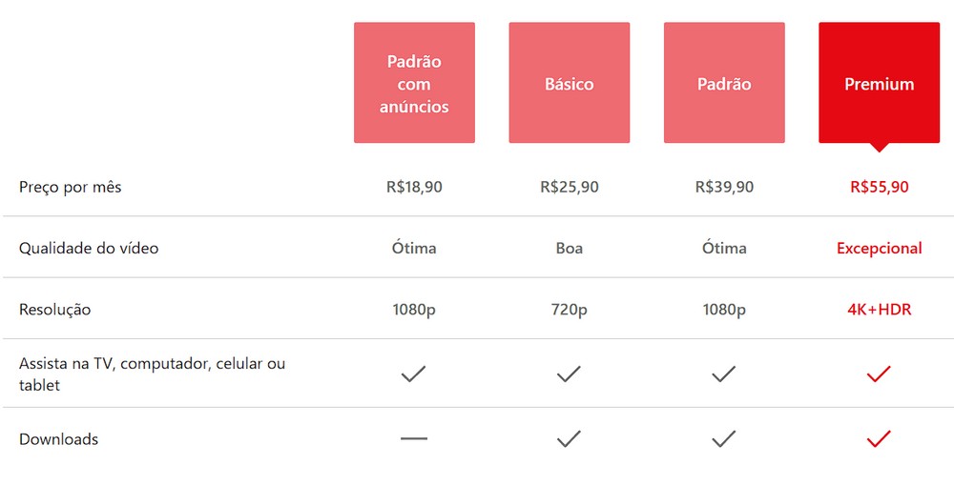Click the 4K+HDR resolution value
Viewport: 954px width, 485px height.
coord(879,310)
